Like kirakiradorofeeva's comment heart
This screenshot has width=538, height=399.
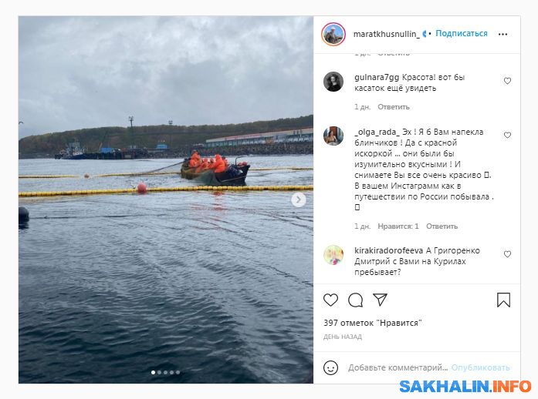pyautogui.click(x=507, y=254)
